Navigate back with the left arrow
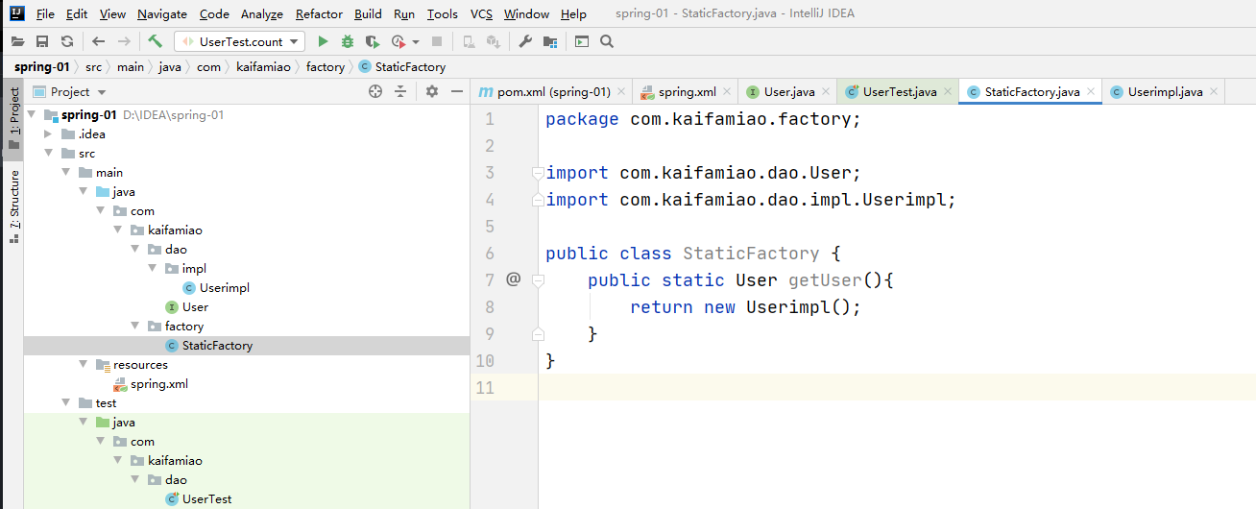 99,41
